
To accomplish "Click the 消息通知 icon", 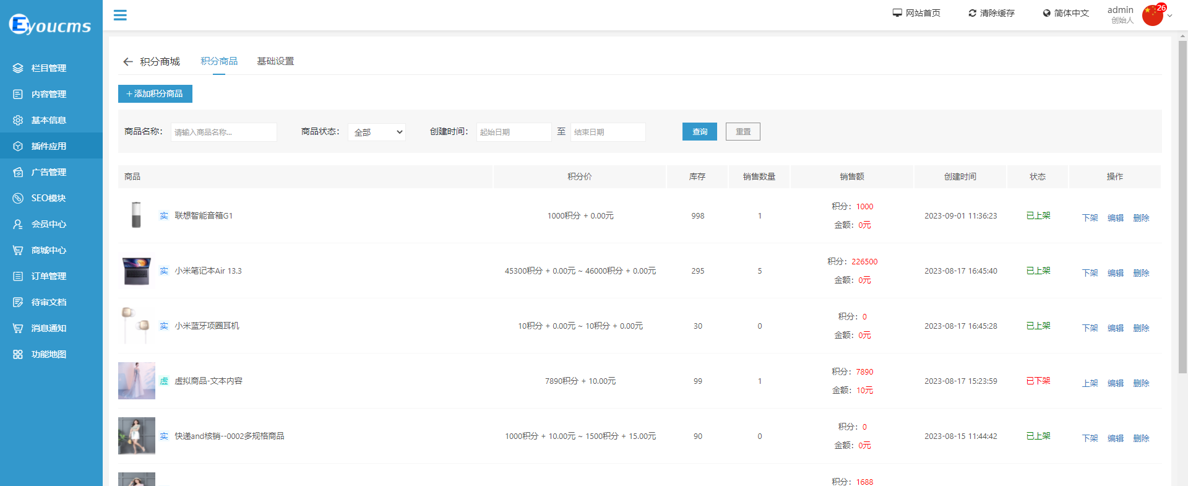I will point(18,328).
